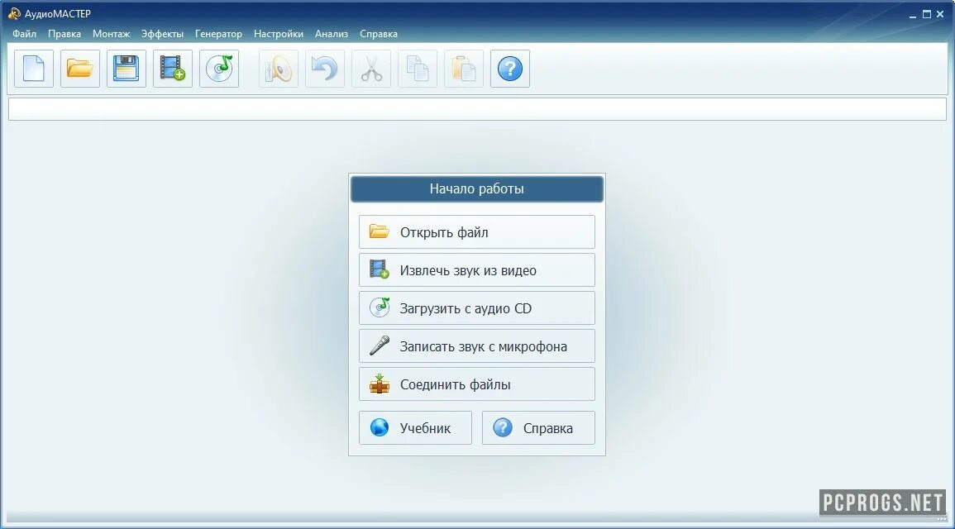This screenshot has height=529, width=955.
Task: Open the Настройки menu
Action: pyautogui.click(x=279, y=34)
